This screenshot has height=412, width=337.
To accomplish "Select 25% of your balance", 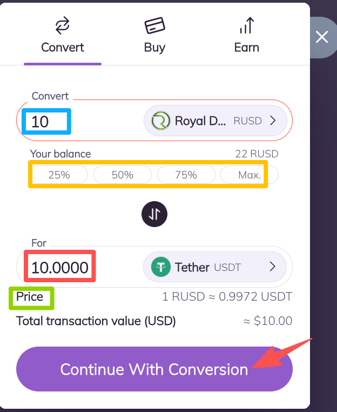I will click(x=58, y=175).
